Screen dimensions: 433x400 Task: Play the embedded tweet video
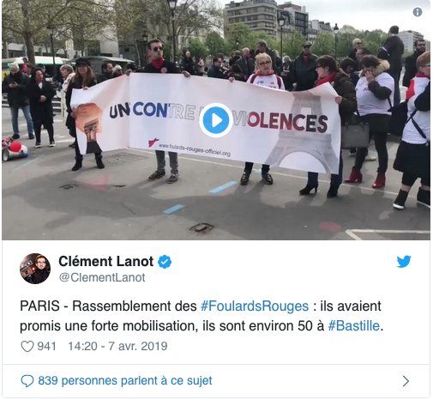pos(216,120)
